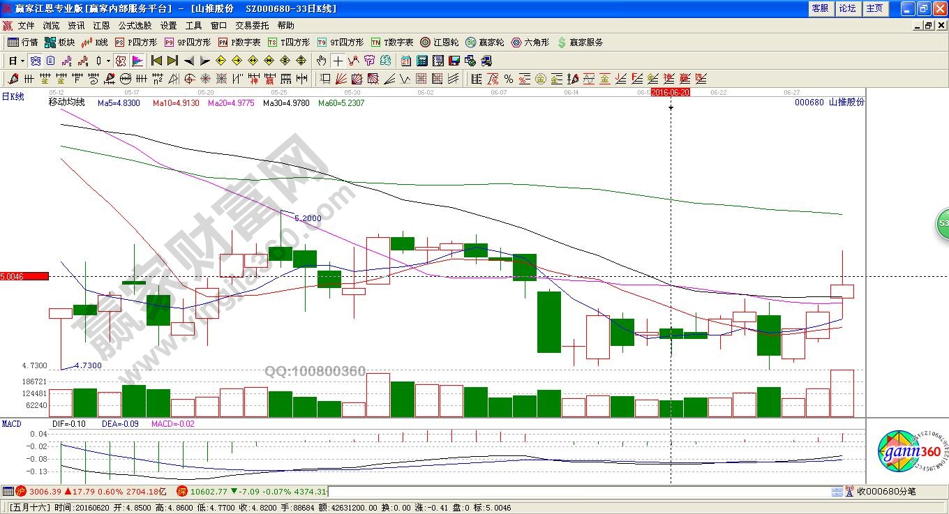Open the 交易委托 menu
The image size is (949, 514).
(252, 26)
